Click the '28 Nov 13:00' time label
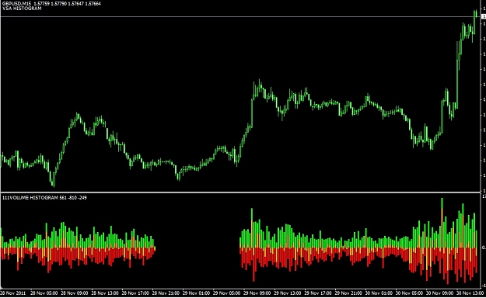The image size is (486, 298). click(105, 293)
